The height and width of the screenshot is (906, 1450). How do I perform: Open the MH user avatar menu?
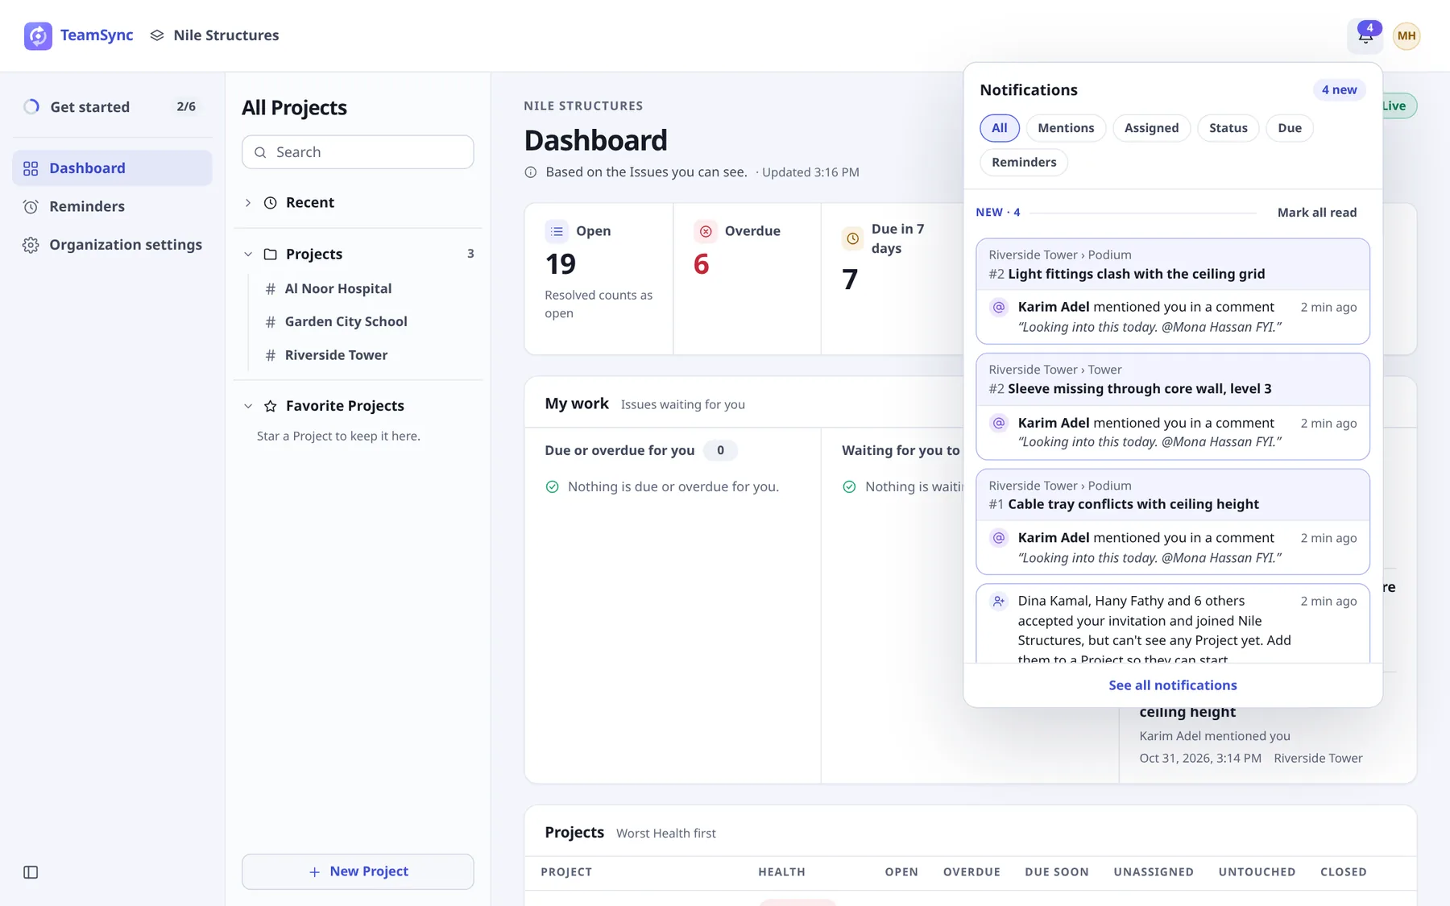(1406, 35)
